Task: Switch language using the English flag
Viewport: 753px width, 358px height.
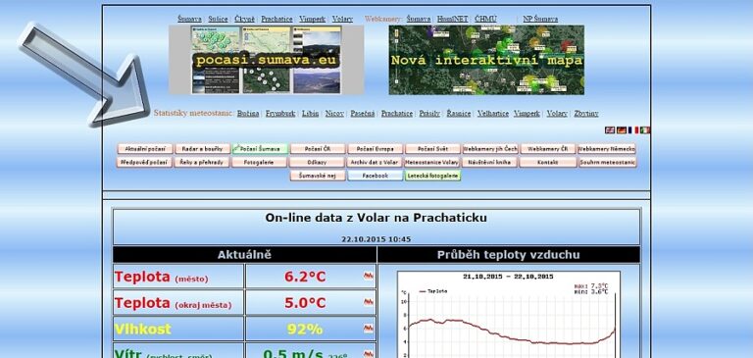Action: pos(610,130)
